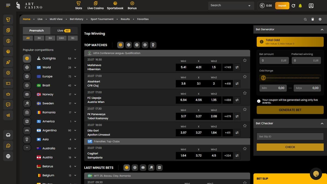Image resolution: width=327 pixels, height=184 pixels.
Task: Switch to the Live tab with 157 badge
Action: [64, 31]
